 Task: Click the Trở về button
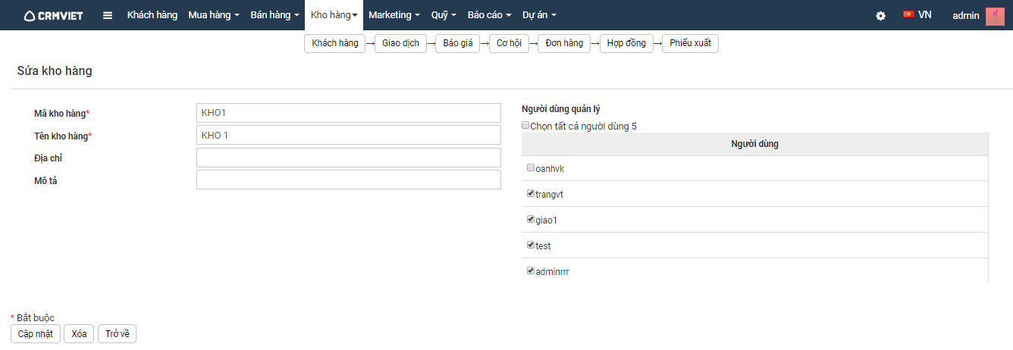point(118,334)
